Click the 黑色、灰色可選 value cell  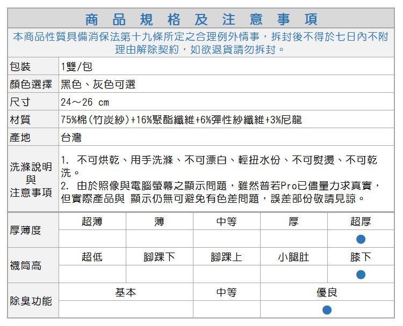click(98, 84)
